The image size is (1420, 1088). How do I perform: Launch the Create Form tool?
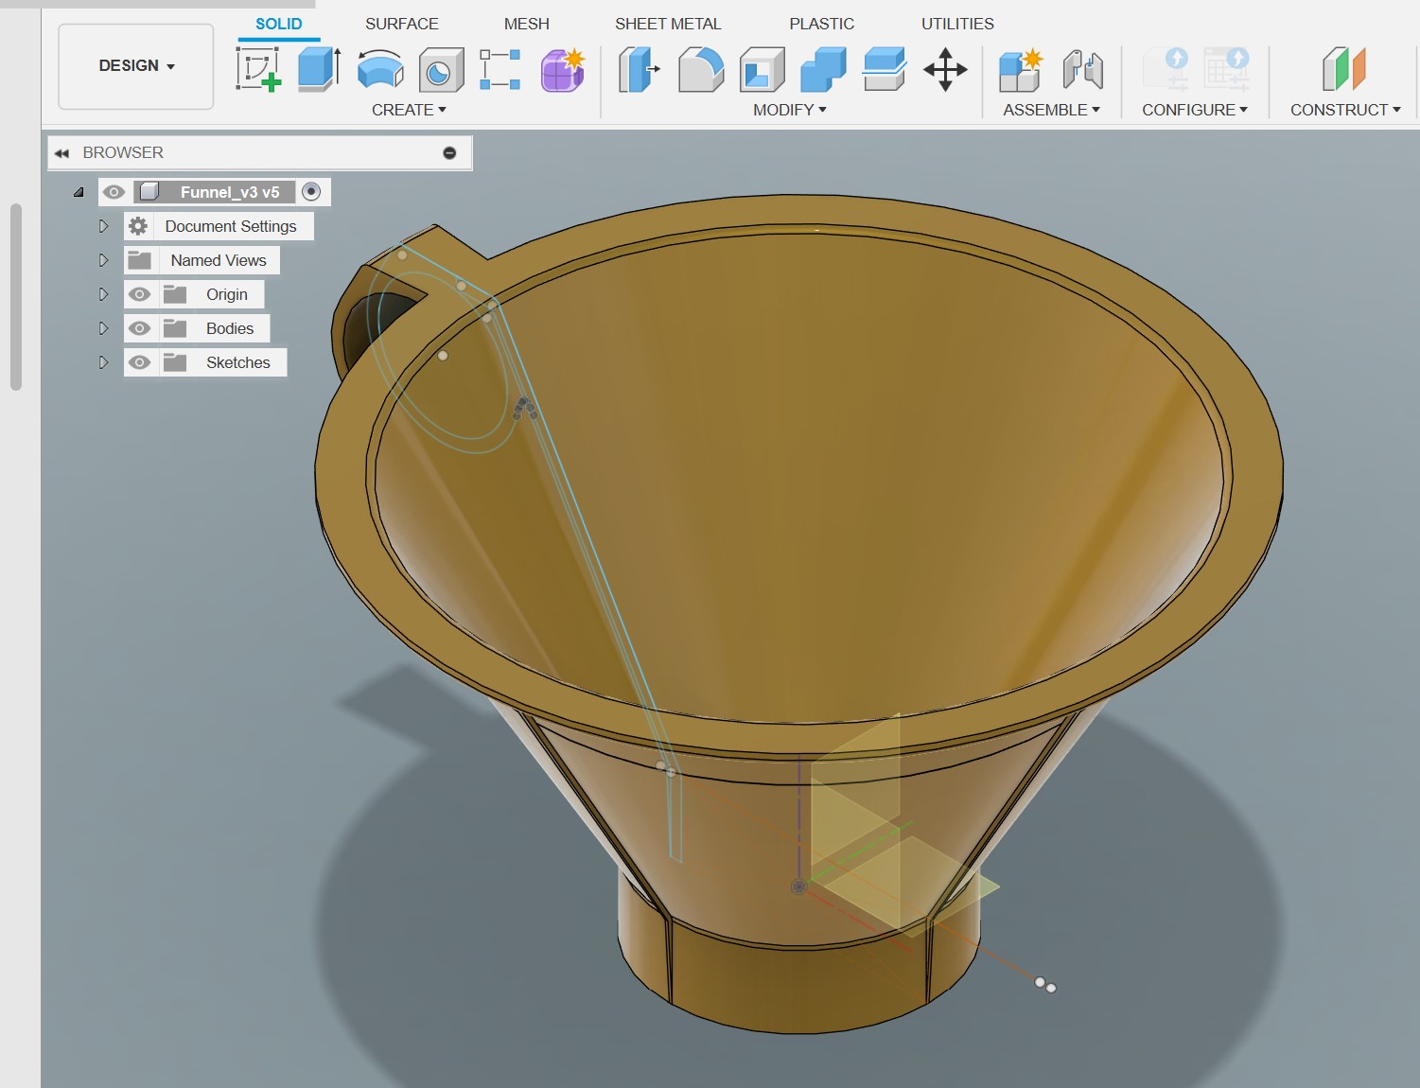(x=561, y=69)
